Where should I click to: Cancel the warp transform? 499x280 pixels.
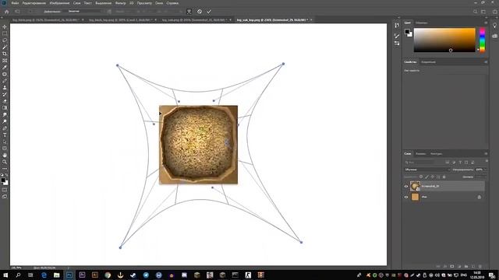(x=200, y=12)
